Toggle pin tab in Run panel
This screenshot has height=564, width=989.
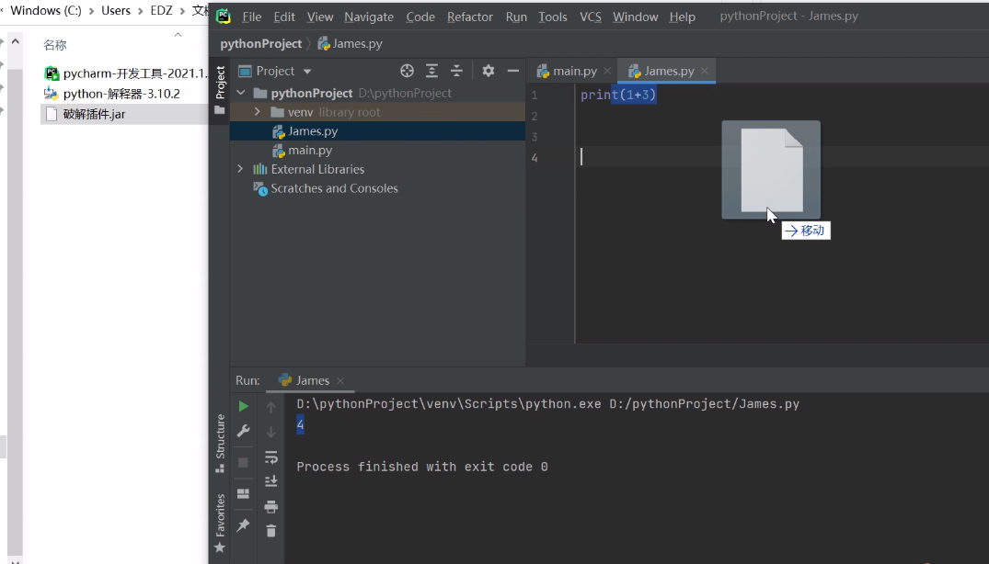tap(243, 525)
